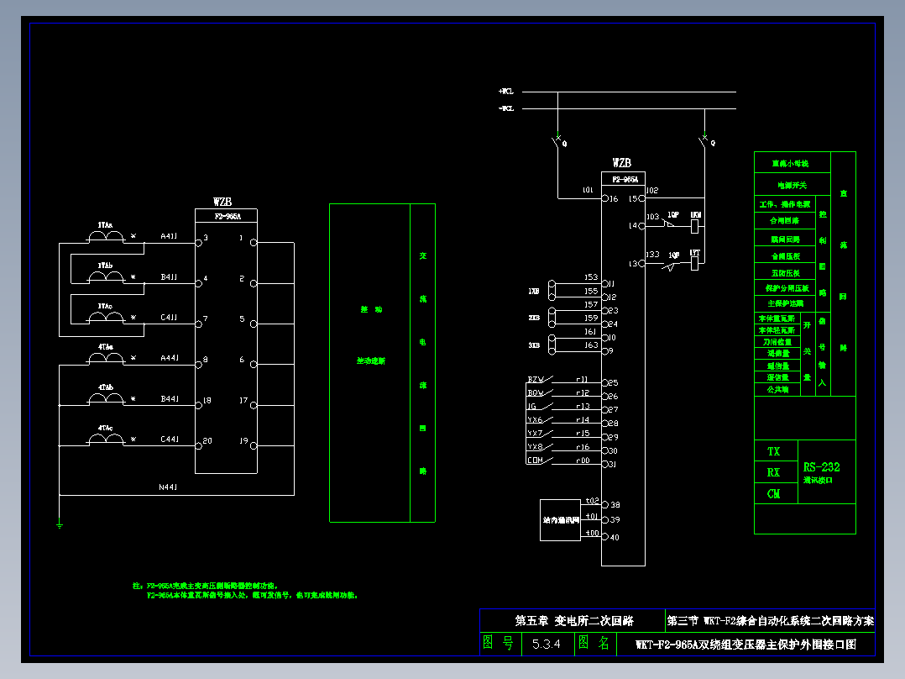Click the 站内通讯网 box
Viewport: 905px width, 679px height.
tap(560, 520)
